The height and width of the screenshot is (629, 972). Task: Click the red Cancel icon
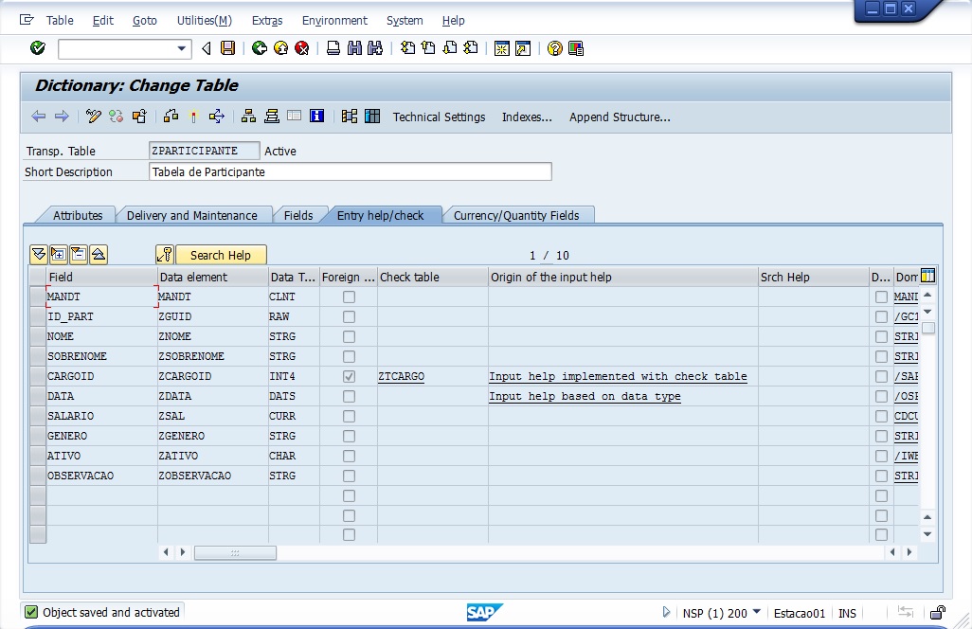301,48
